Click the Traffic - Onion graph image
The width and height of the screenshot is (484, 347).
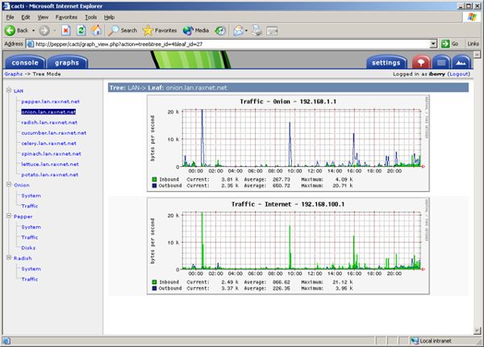pos(288,144)
